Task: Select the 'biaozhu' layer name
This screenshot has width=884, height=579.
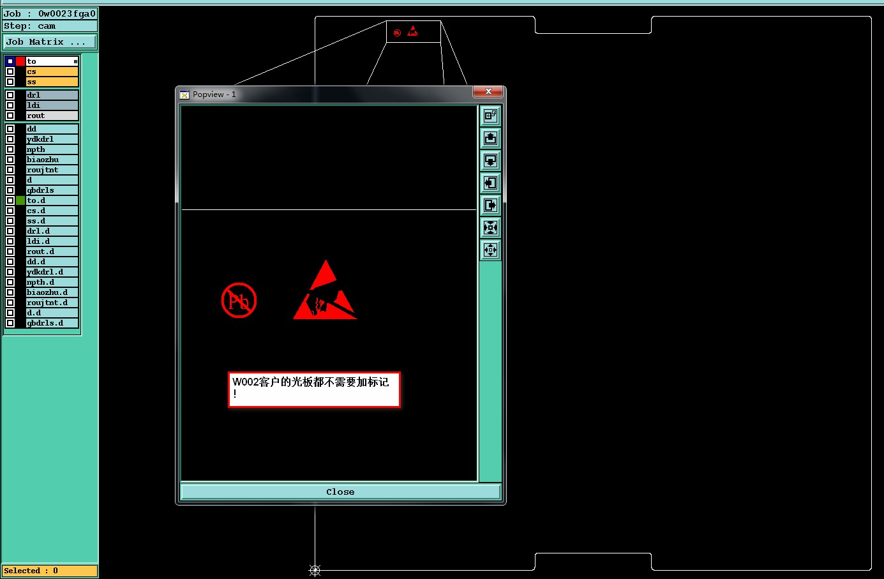Action: click(x=52, y=160)
